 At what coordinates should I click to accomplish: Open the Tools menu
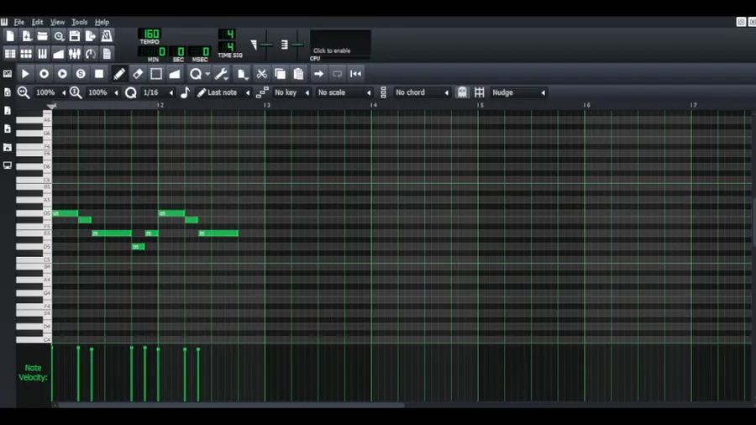pyautogui.click(x=80, y=22)
